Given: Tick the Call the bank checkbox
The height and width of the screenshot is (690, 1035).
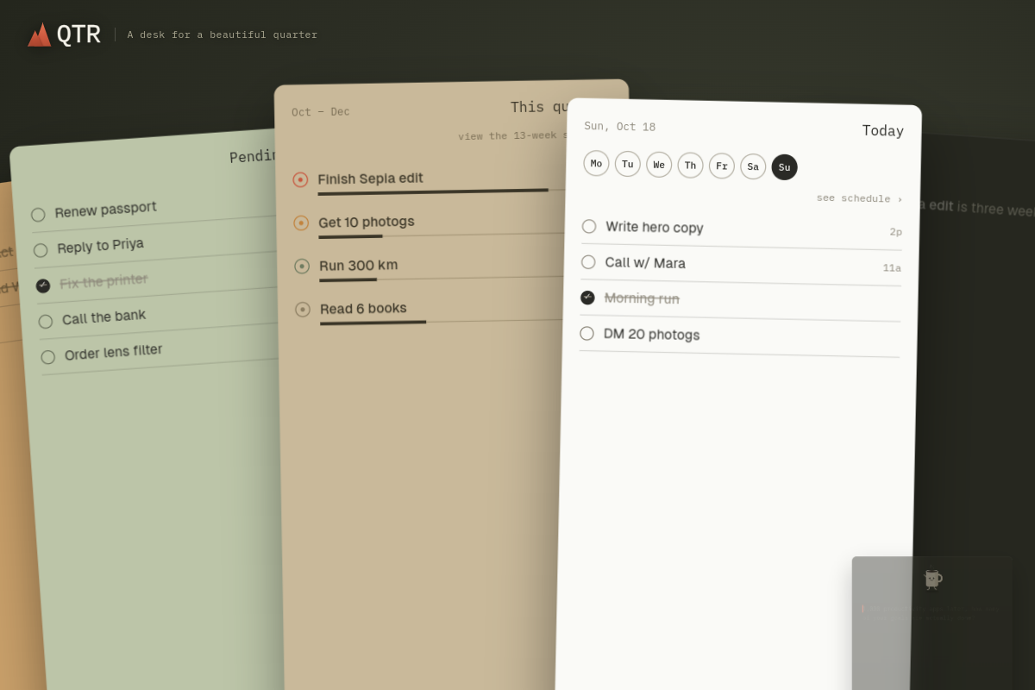Looking at the screenshot, I should coord(46,321).
